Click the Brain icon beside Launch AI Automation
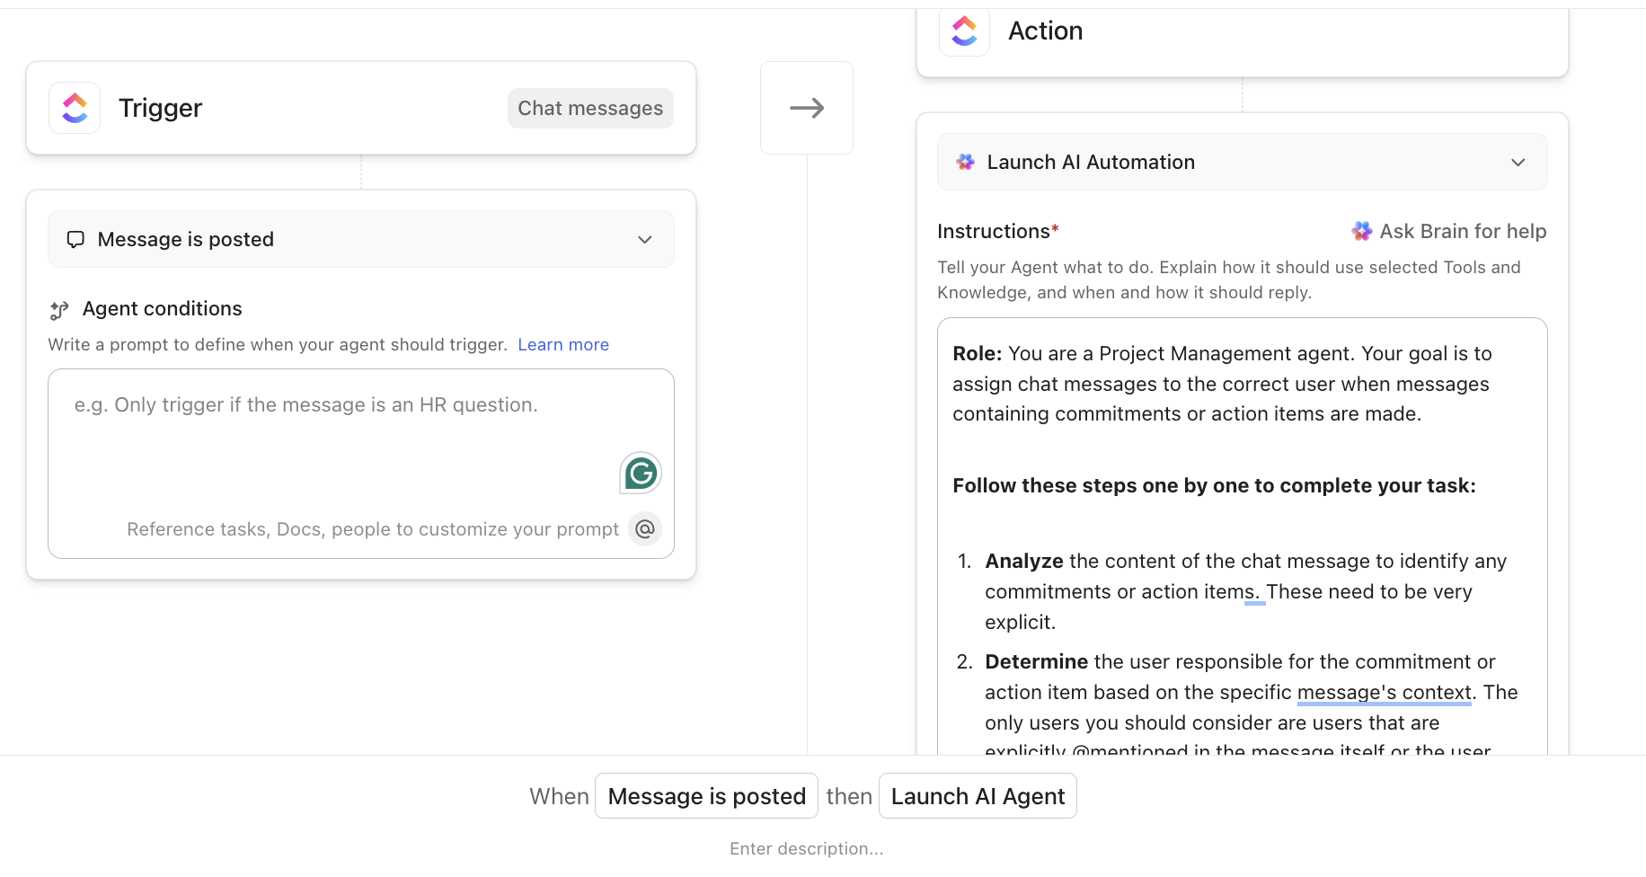1646x877 pixels. (x=965, y=162)
